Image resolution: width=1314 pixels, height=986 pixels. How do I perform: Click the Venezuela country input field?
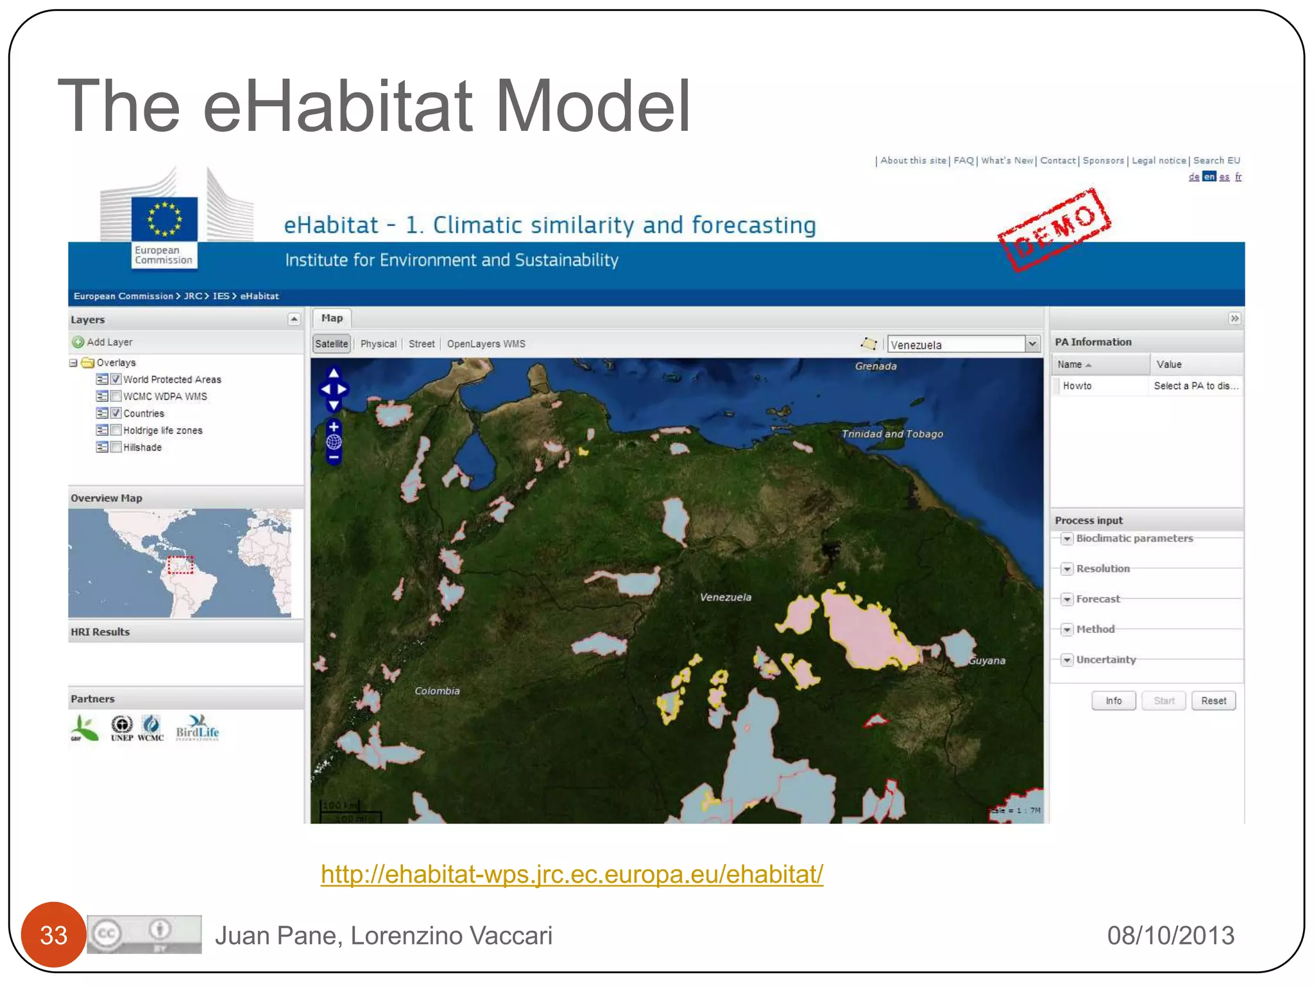957,344
